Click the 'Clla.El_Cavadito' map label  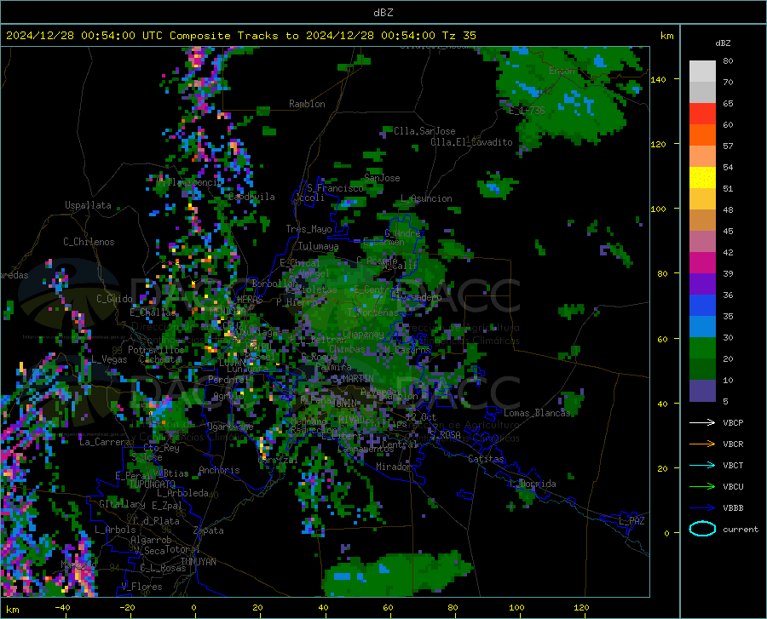coord(471,142)
